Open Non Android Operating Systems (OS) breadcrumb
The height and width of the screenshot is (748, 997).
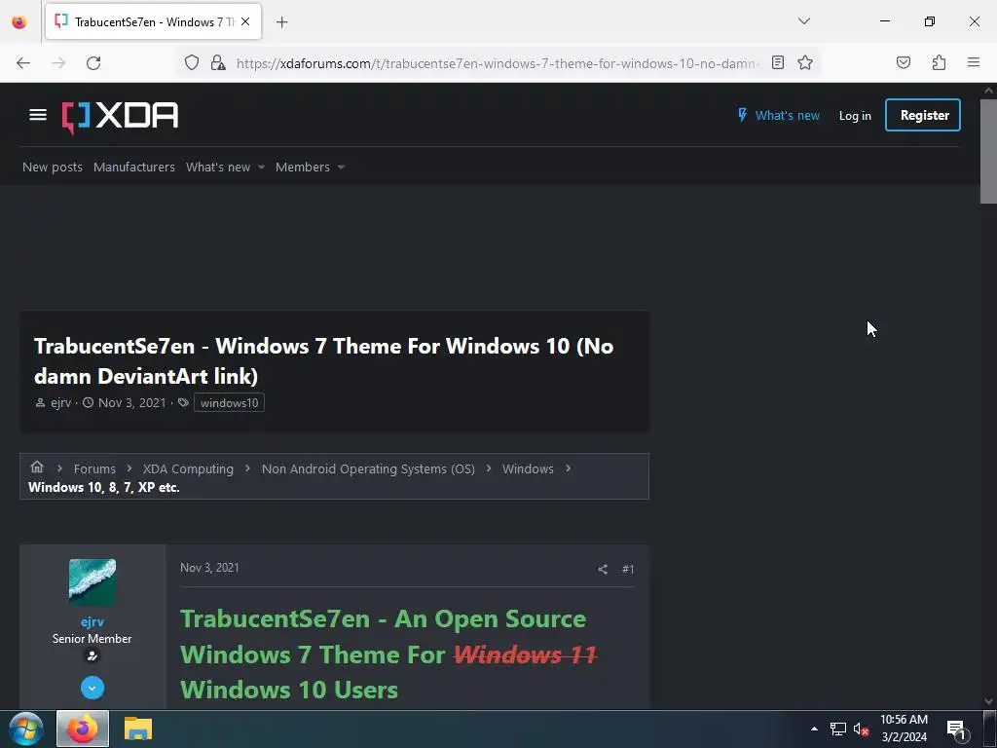pyautogui.click(x=368, y=468)
